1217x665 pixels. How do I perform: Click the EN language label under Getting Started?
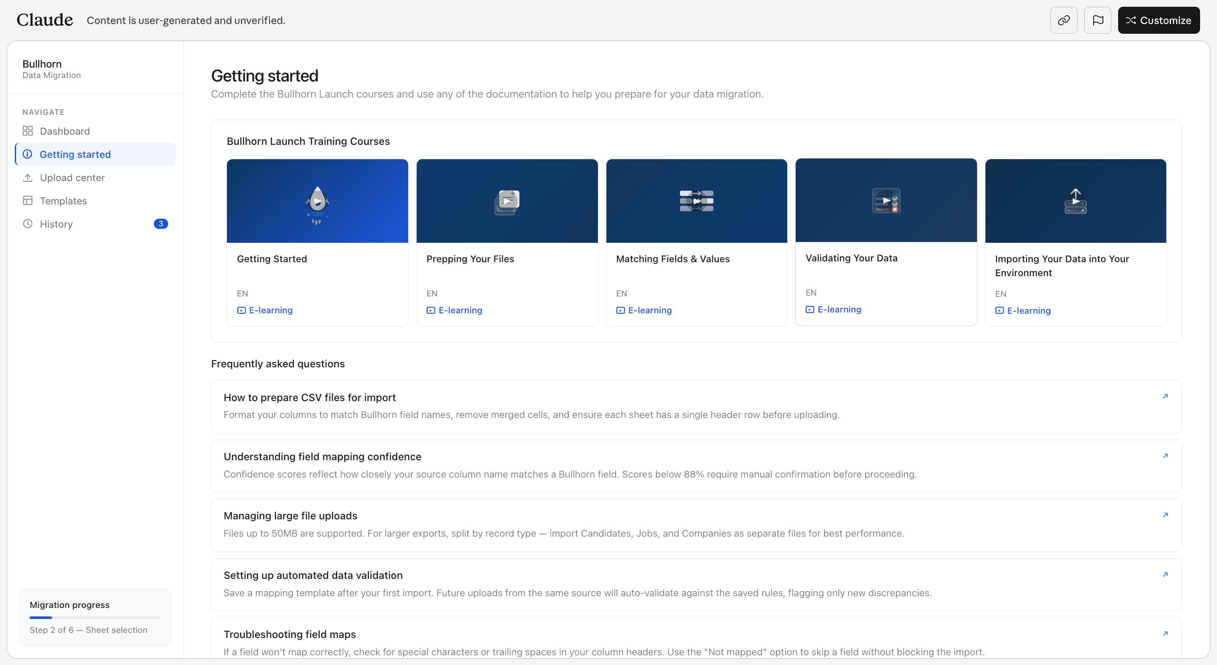pos(243,293)
